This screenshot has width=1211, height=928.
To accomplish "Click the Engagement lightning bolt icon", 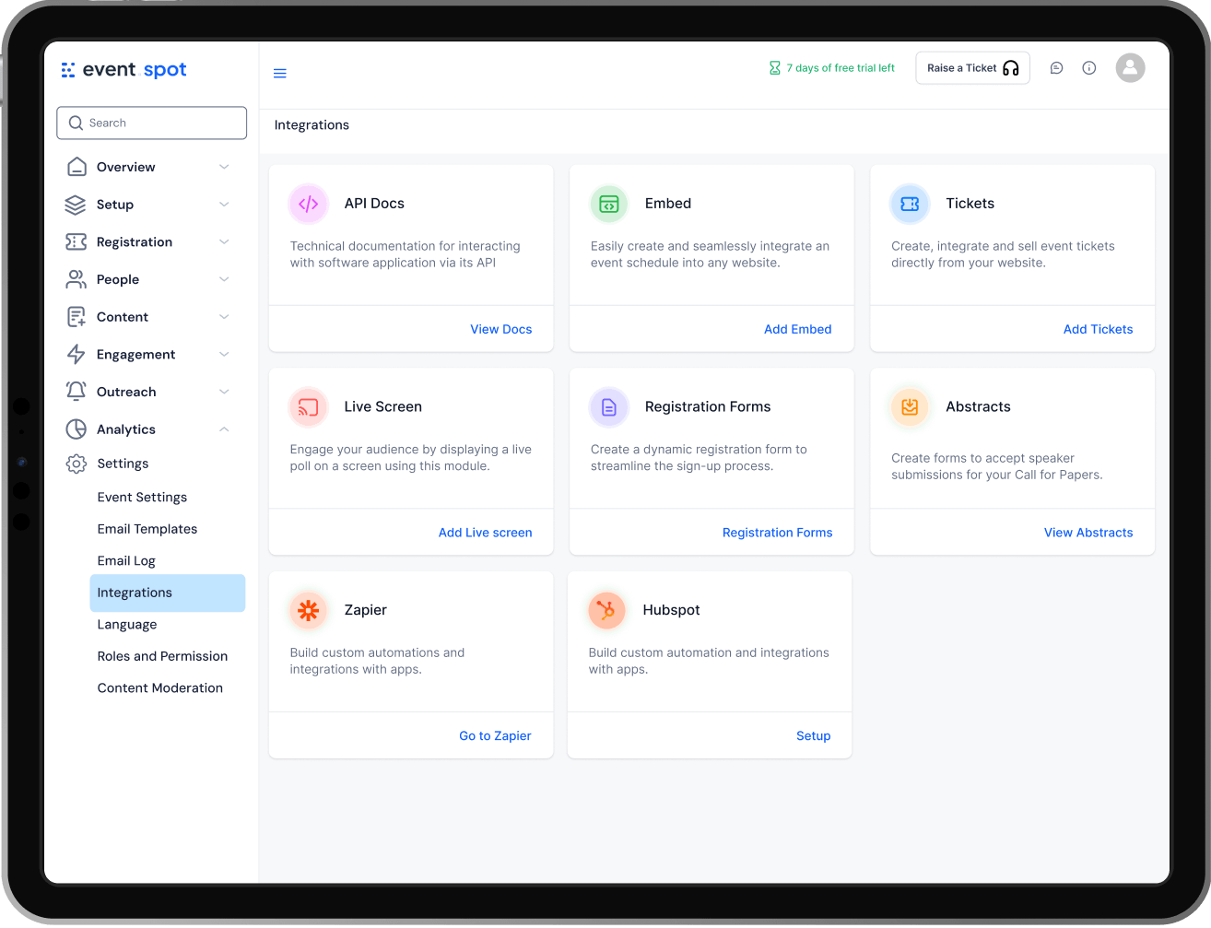I will 76,355.
